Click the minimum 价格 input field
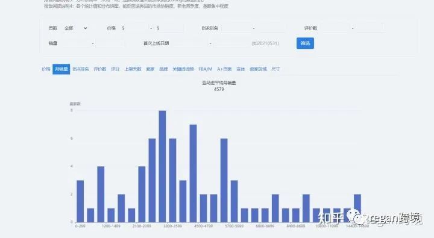Image resolution: width=434 pixels, height=238 pixels. coord(137,28)
